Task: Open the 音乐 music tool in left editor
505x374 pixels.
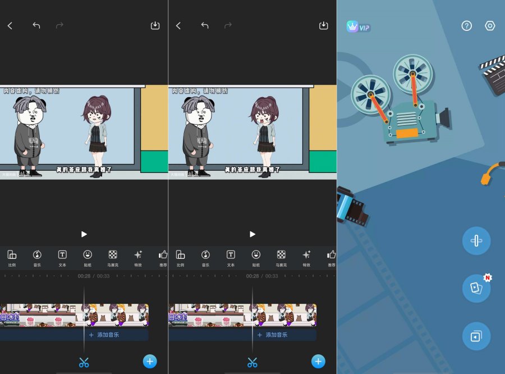Action: (x=37, y=257)
